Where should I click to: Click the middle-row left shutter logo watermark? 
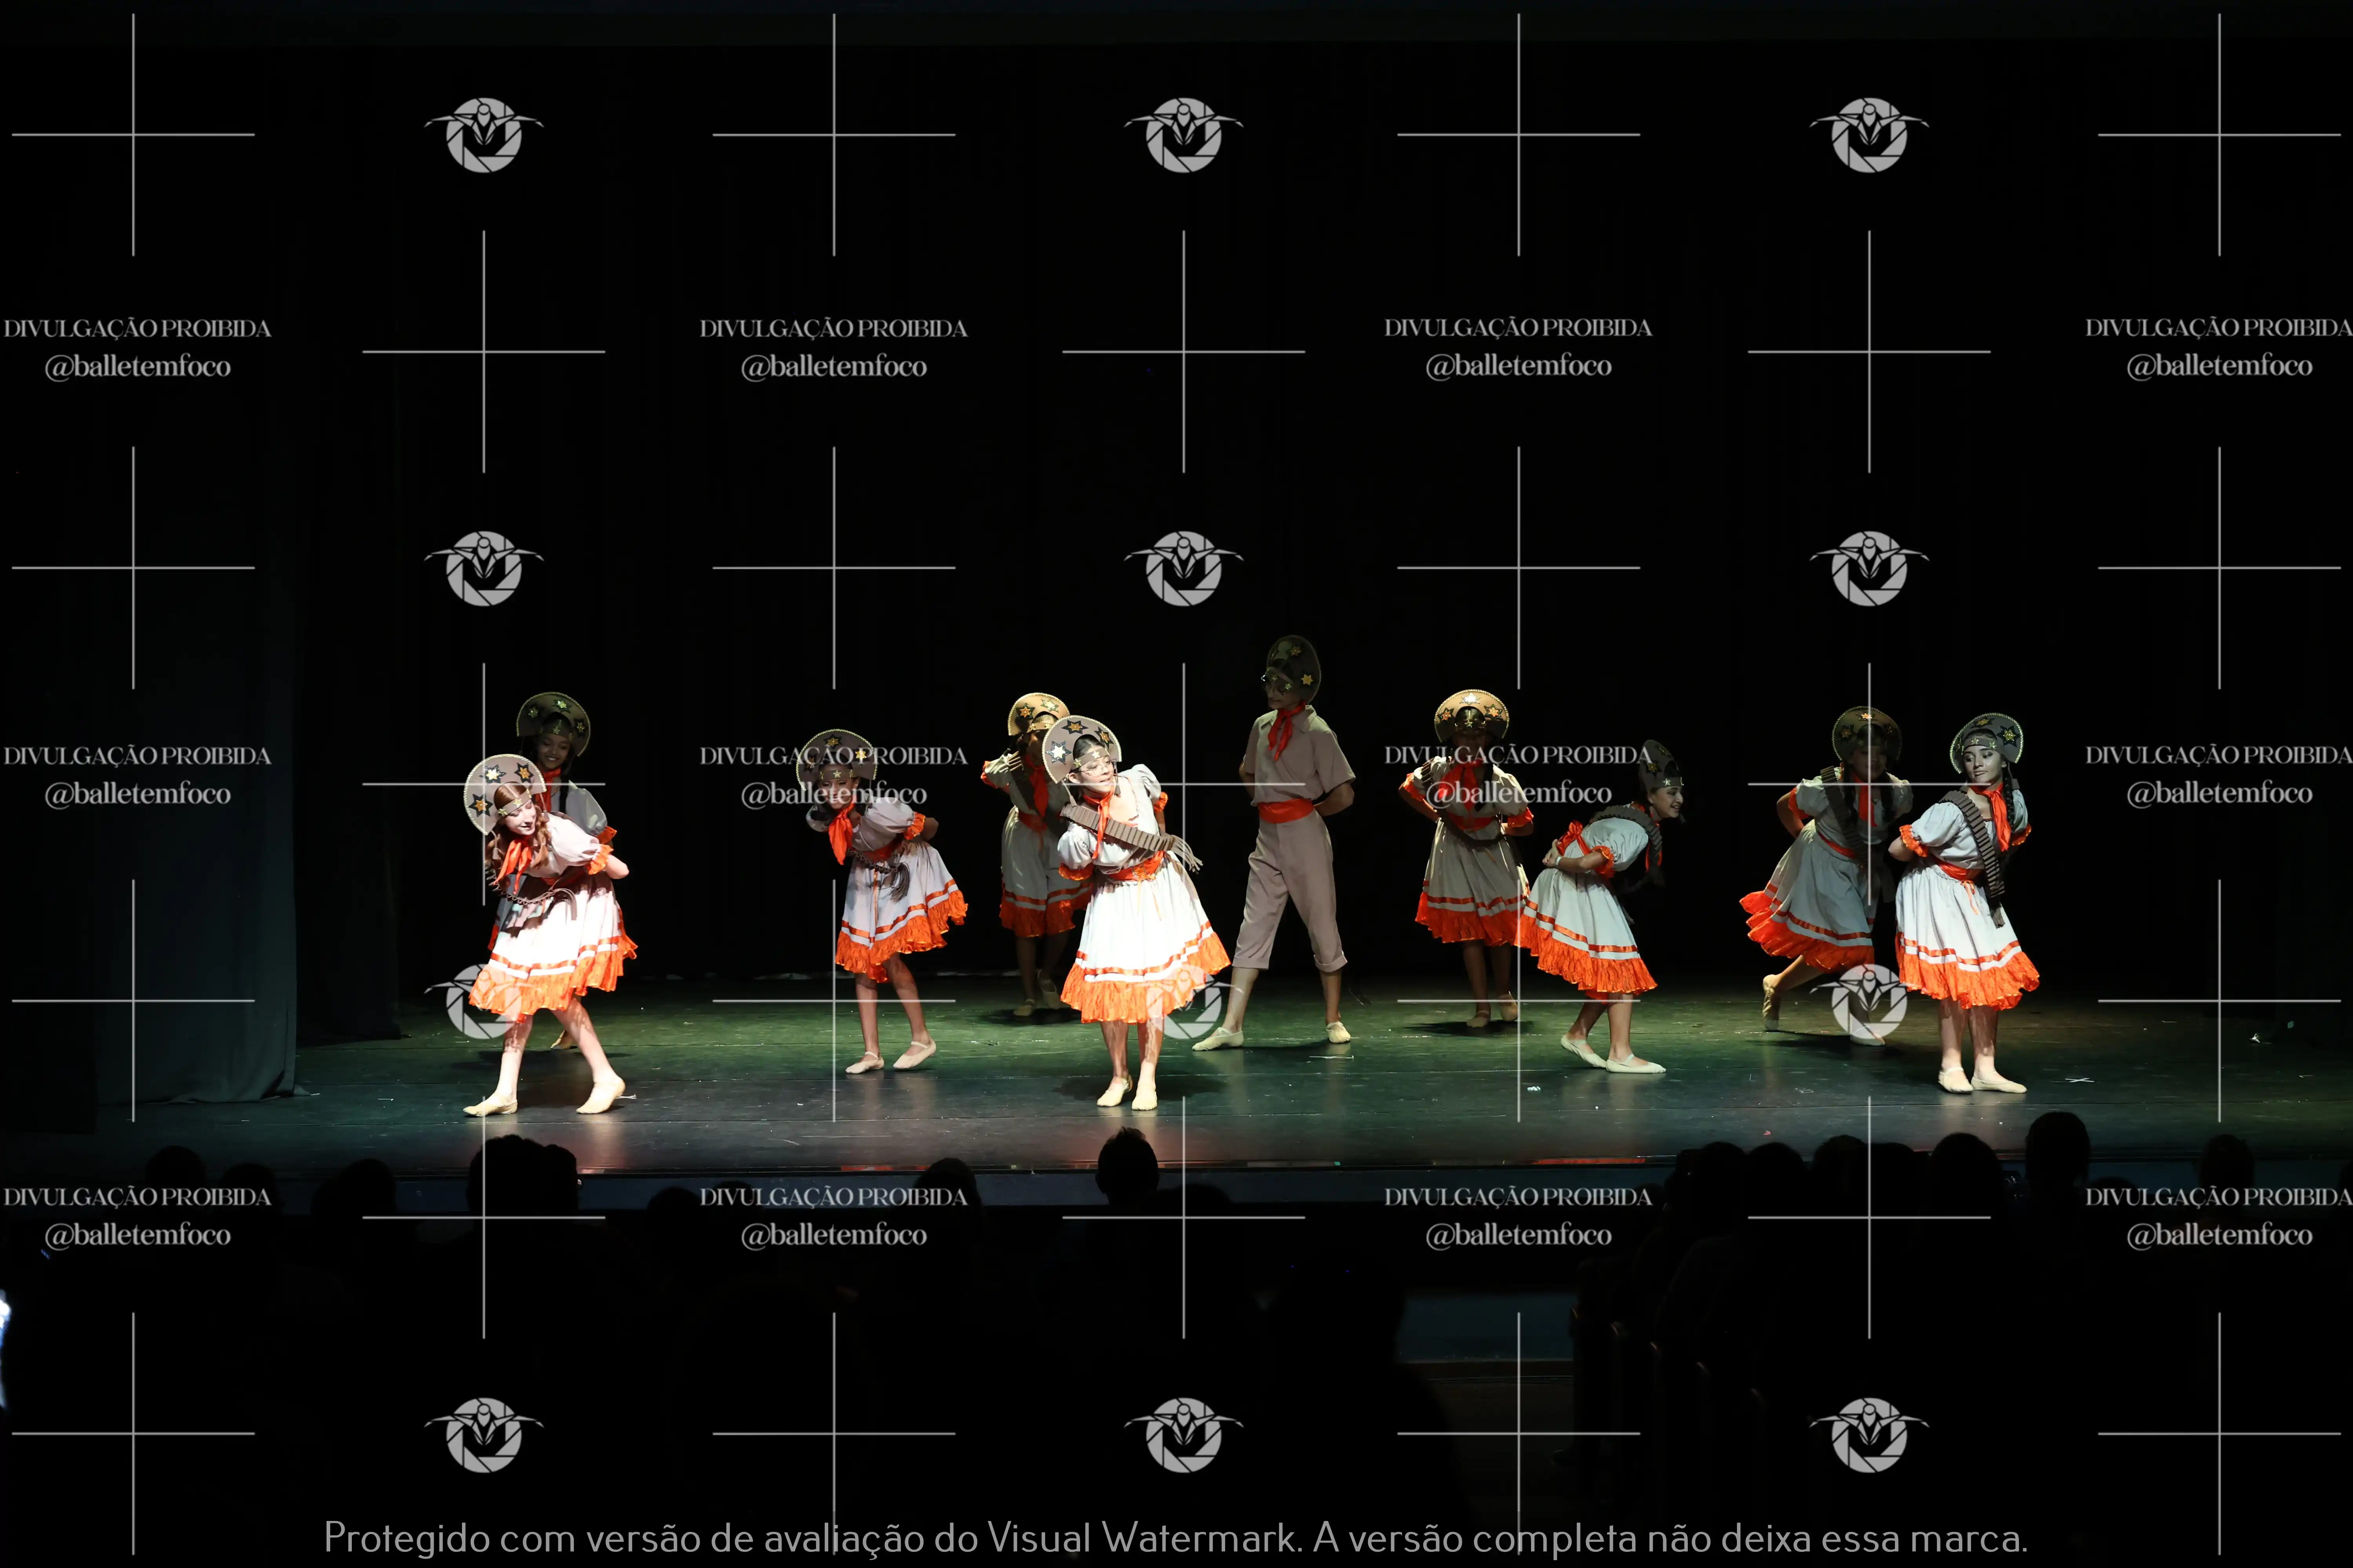click(x=484, y=568)
